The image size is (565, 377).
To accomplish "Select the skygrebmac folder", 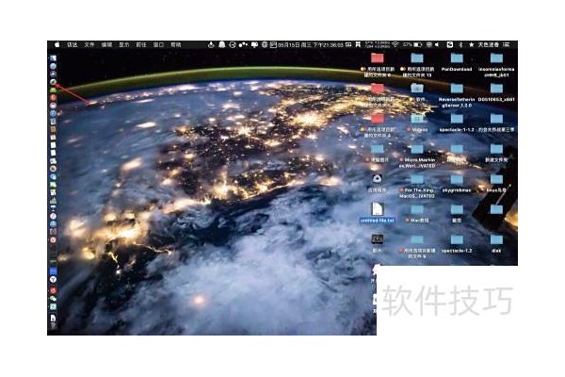I will (x=457, y=183).
